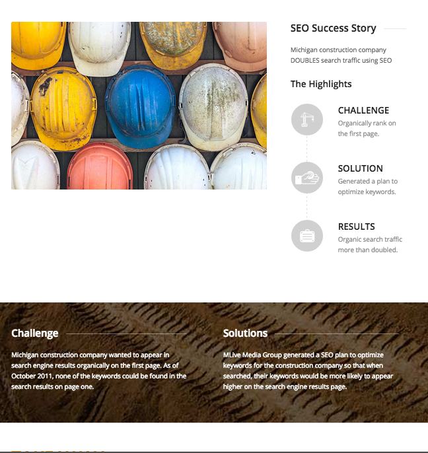This screenshot has height=453, width=428.
Task: Click the Solutions section heading on dirt background
Action: pos(245,333)
